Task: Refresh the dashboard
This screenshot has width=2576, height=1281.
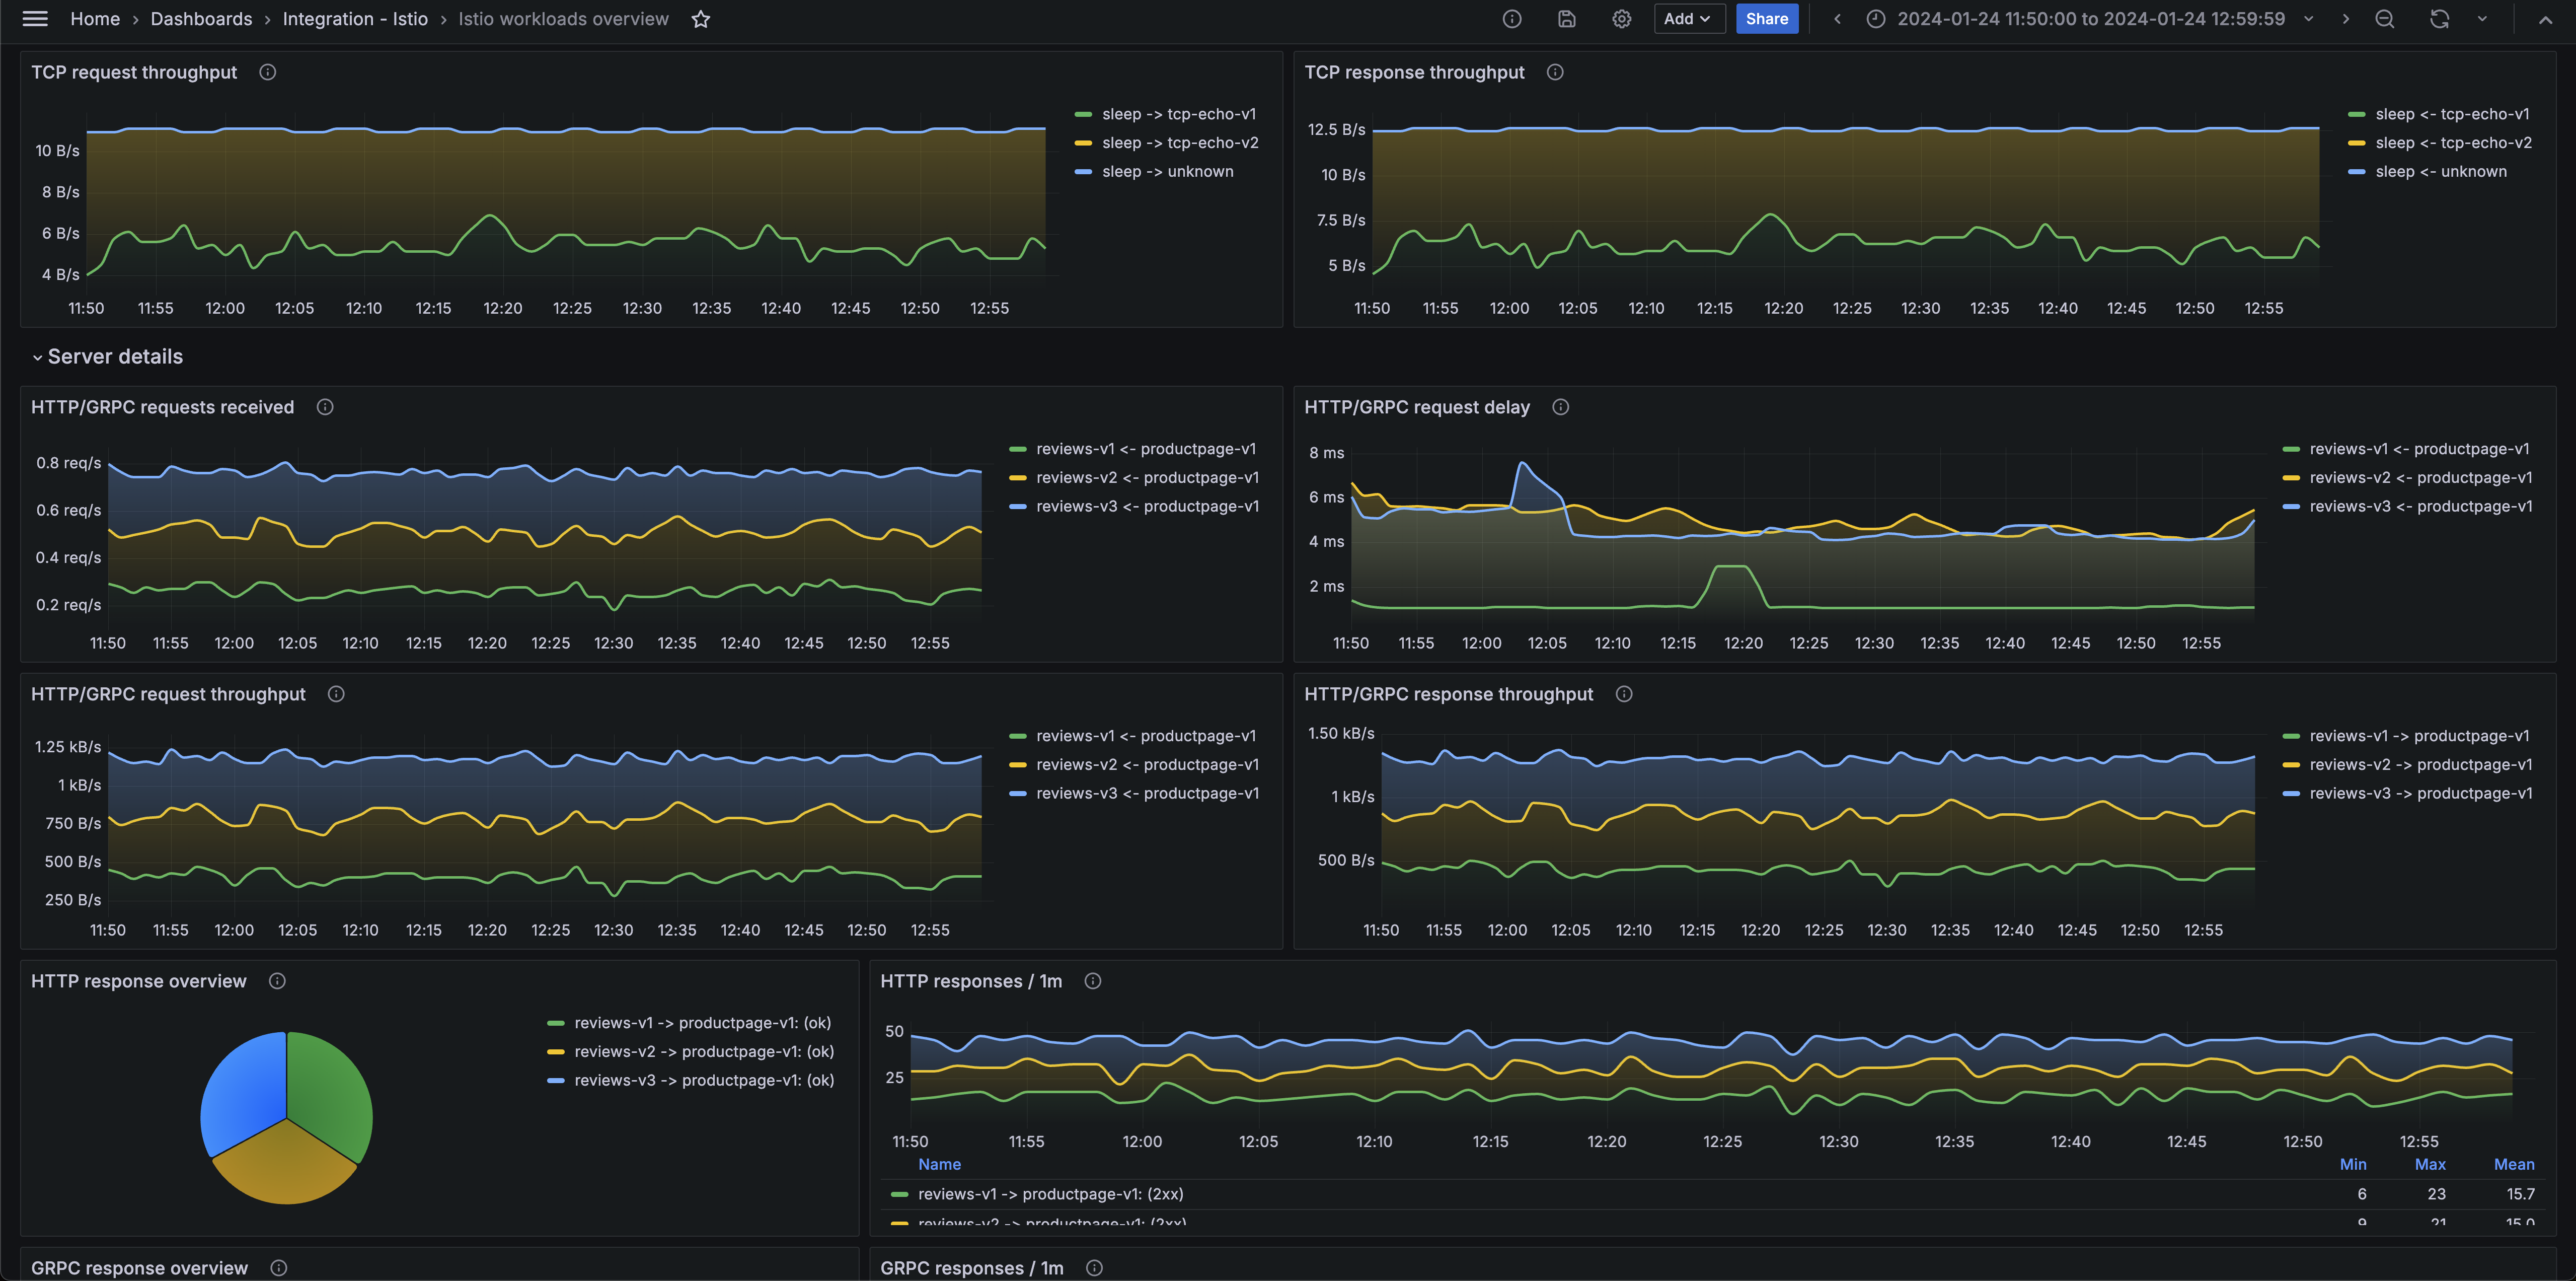Action: click(2439, 19)
